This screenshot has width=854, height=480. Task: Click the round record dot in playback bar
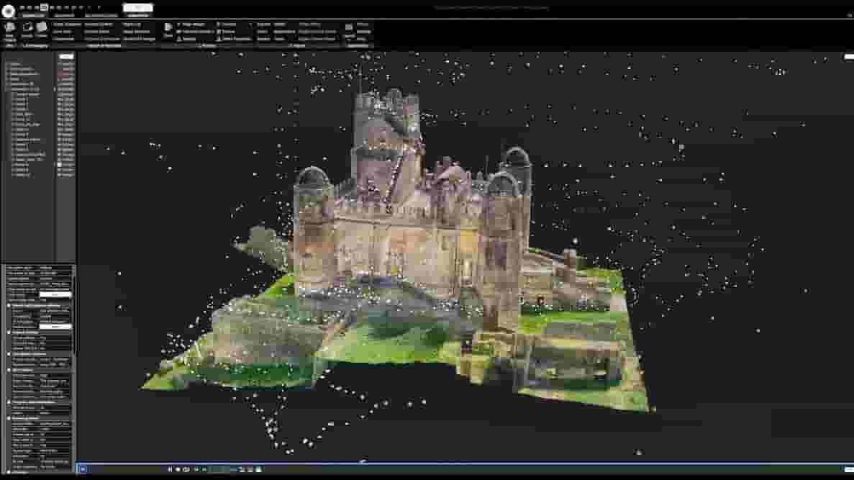[178, 469]
